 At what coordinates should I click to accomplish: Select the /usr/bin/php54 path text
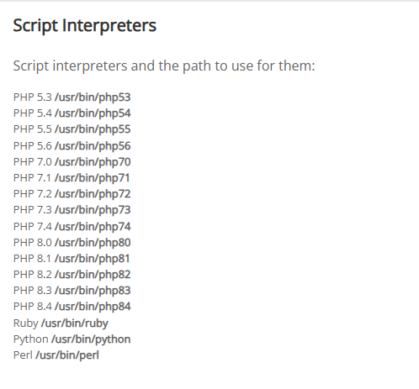(93, 113)
